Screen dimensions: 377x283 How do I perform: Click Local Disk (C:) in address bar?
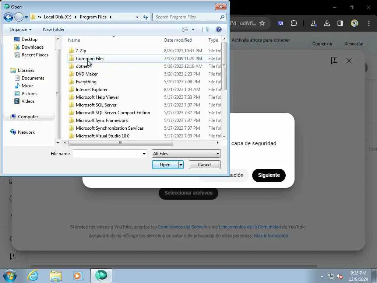pos(57,17)
